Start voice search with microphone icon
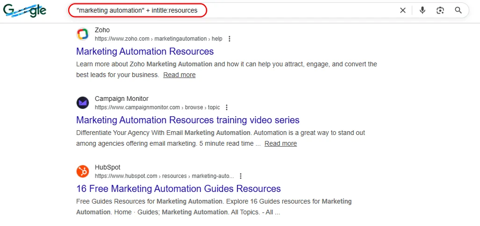Image resolution: width=480 pixels, height=226 pixels. click(423, 10)
